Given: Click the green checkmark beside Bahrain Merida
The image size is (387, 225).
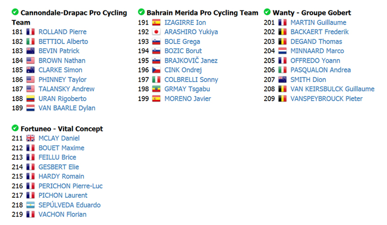Looking at the screenshot, I should pyautogui.click(x=141, y=12).
